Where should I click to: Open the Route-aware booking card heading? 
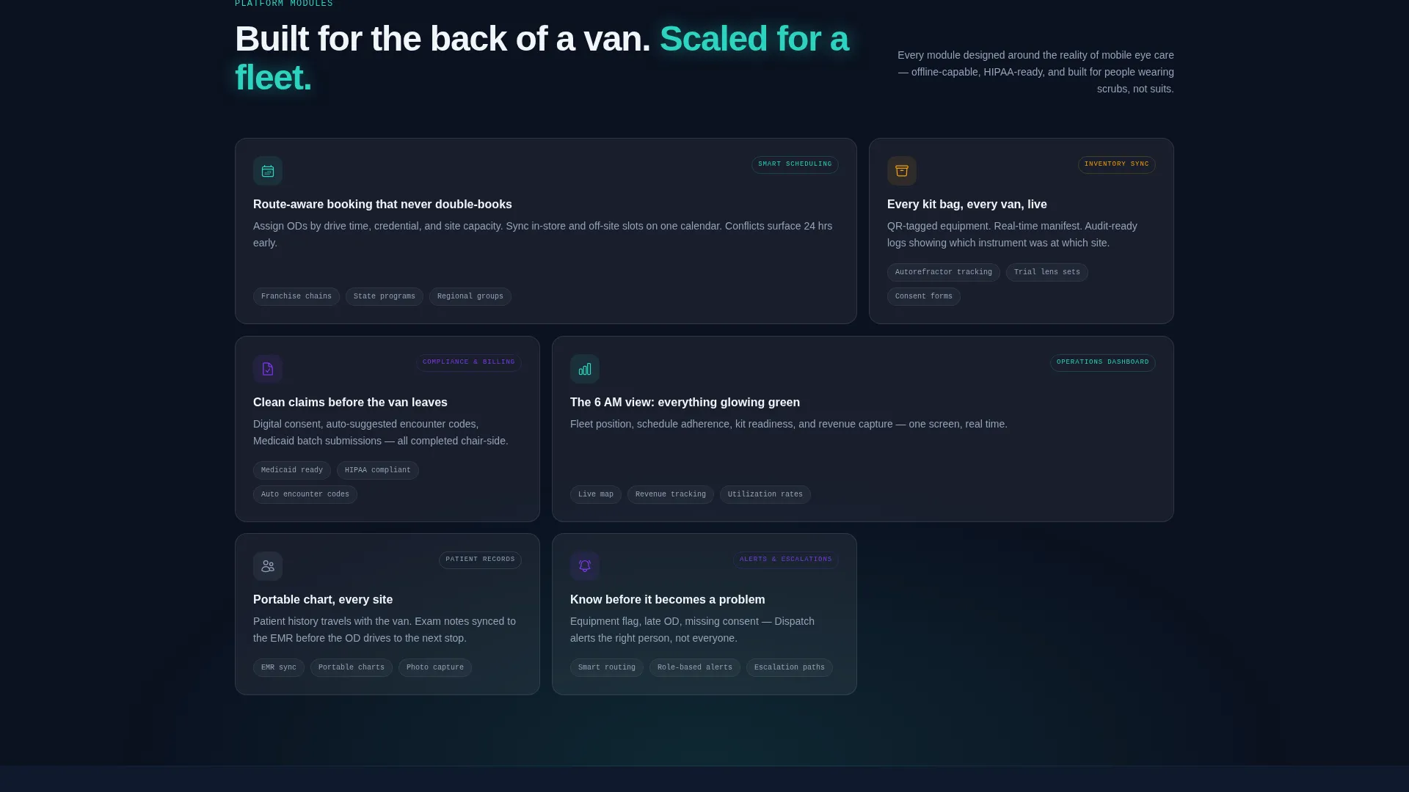click(x=382, y=205)
